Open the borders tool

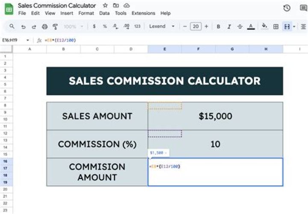(276, 26)
